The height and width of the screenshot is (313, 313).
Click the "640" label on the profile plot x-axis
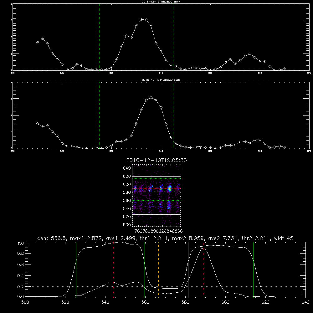[x=305, y=302]
